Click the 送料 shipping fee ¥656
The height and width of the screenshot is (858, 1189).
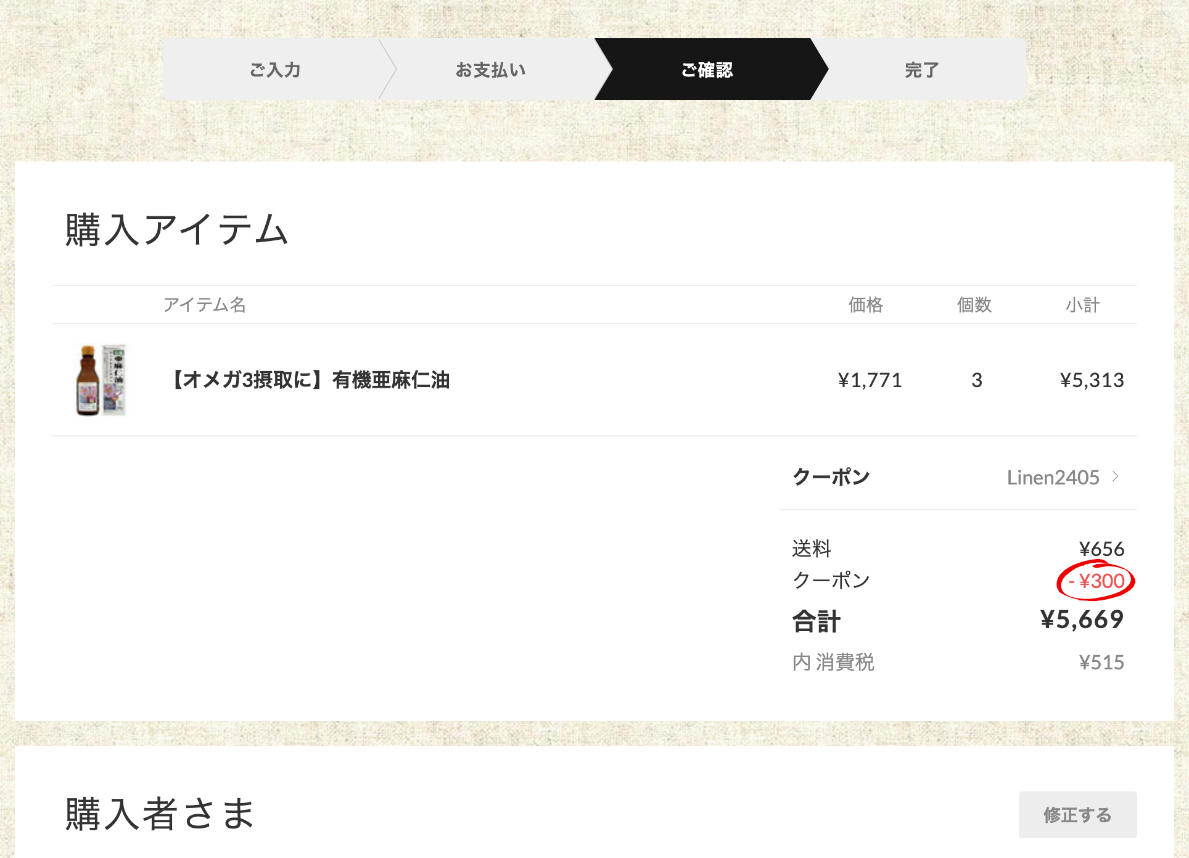coord(1101,549)
